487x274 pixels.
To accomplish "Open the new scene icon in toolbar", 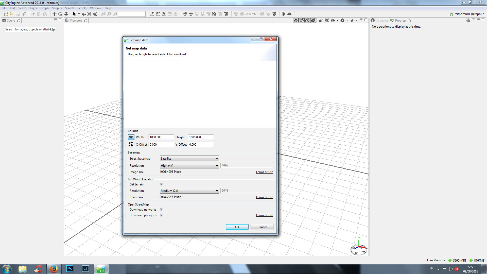I will [6, 14].
